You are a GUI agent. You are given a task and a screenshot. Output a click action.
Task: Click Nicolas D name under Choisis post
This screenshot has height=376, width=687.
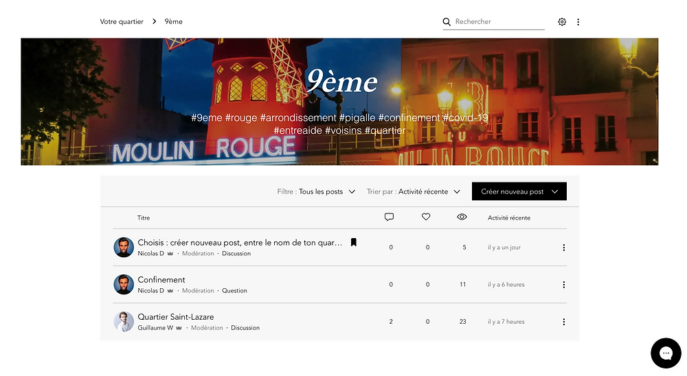pos(150,253)
